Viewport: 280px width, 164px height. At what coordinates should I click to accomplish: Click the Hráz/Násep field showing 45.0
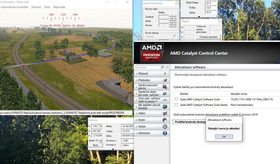coord(211,3)
